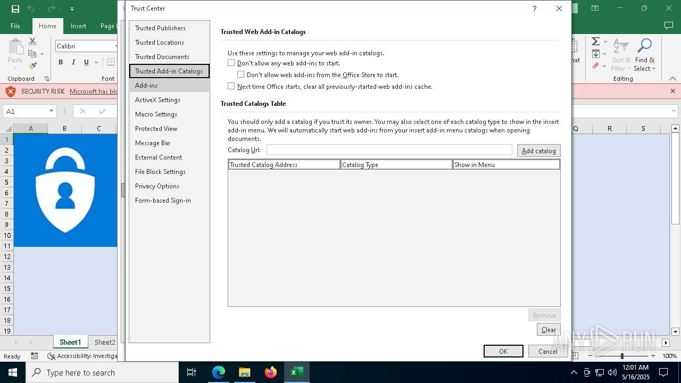Collapse the ribbon with the chevron
The height and width of the screenshot is (383, 681).
(672, 79)
